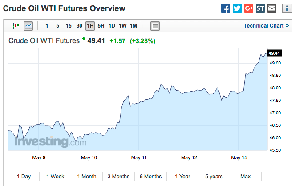Share overview by email envelope icon

point(272,8)
